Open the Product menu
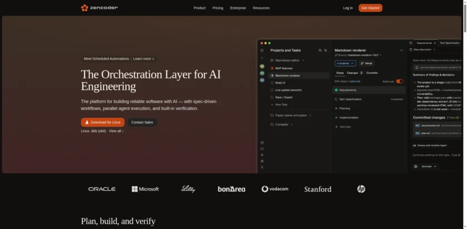This screenshot has height=229, width=467. pyautogui.click(x=200, y=8)
